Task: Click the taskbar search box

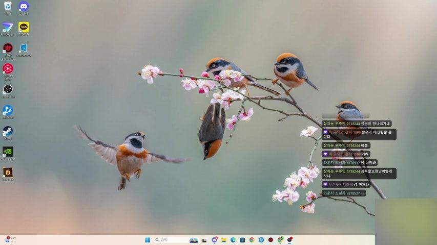Action: 176,240
